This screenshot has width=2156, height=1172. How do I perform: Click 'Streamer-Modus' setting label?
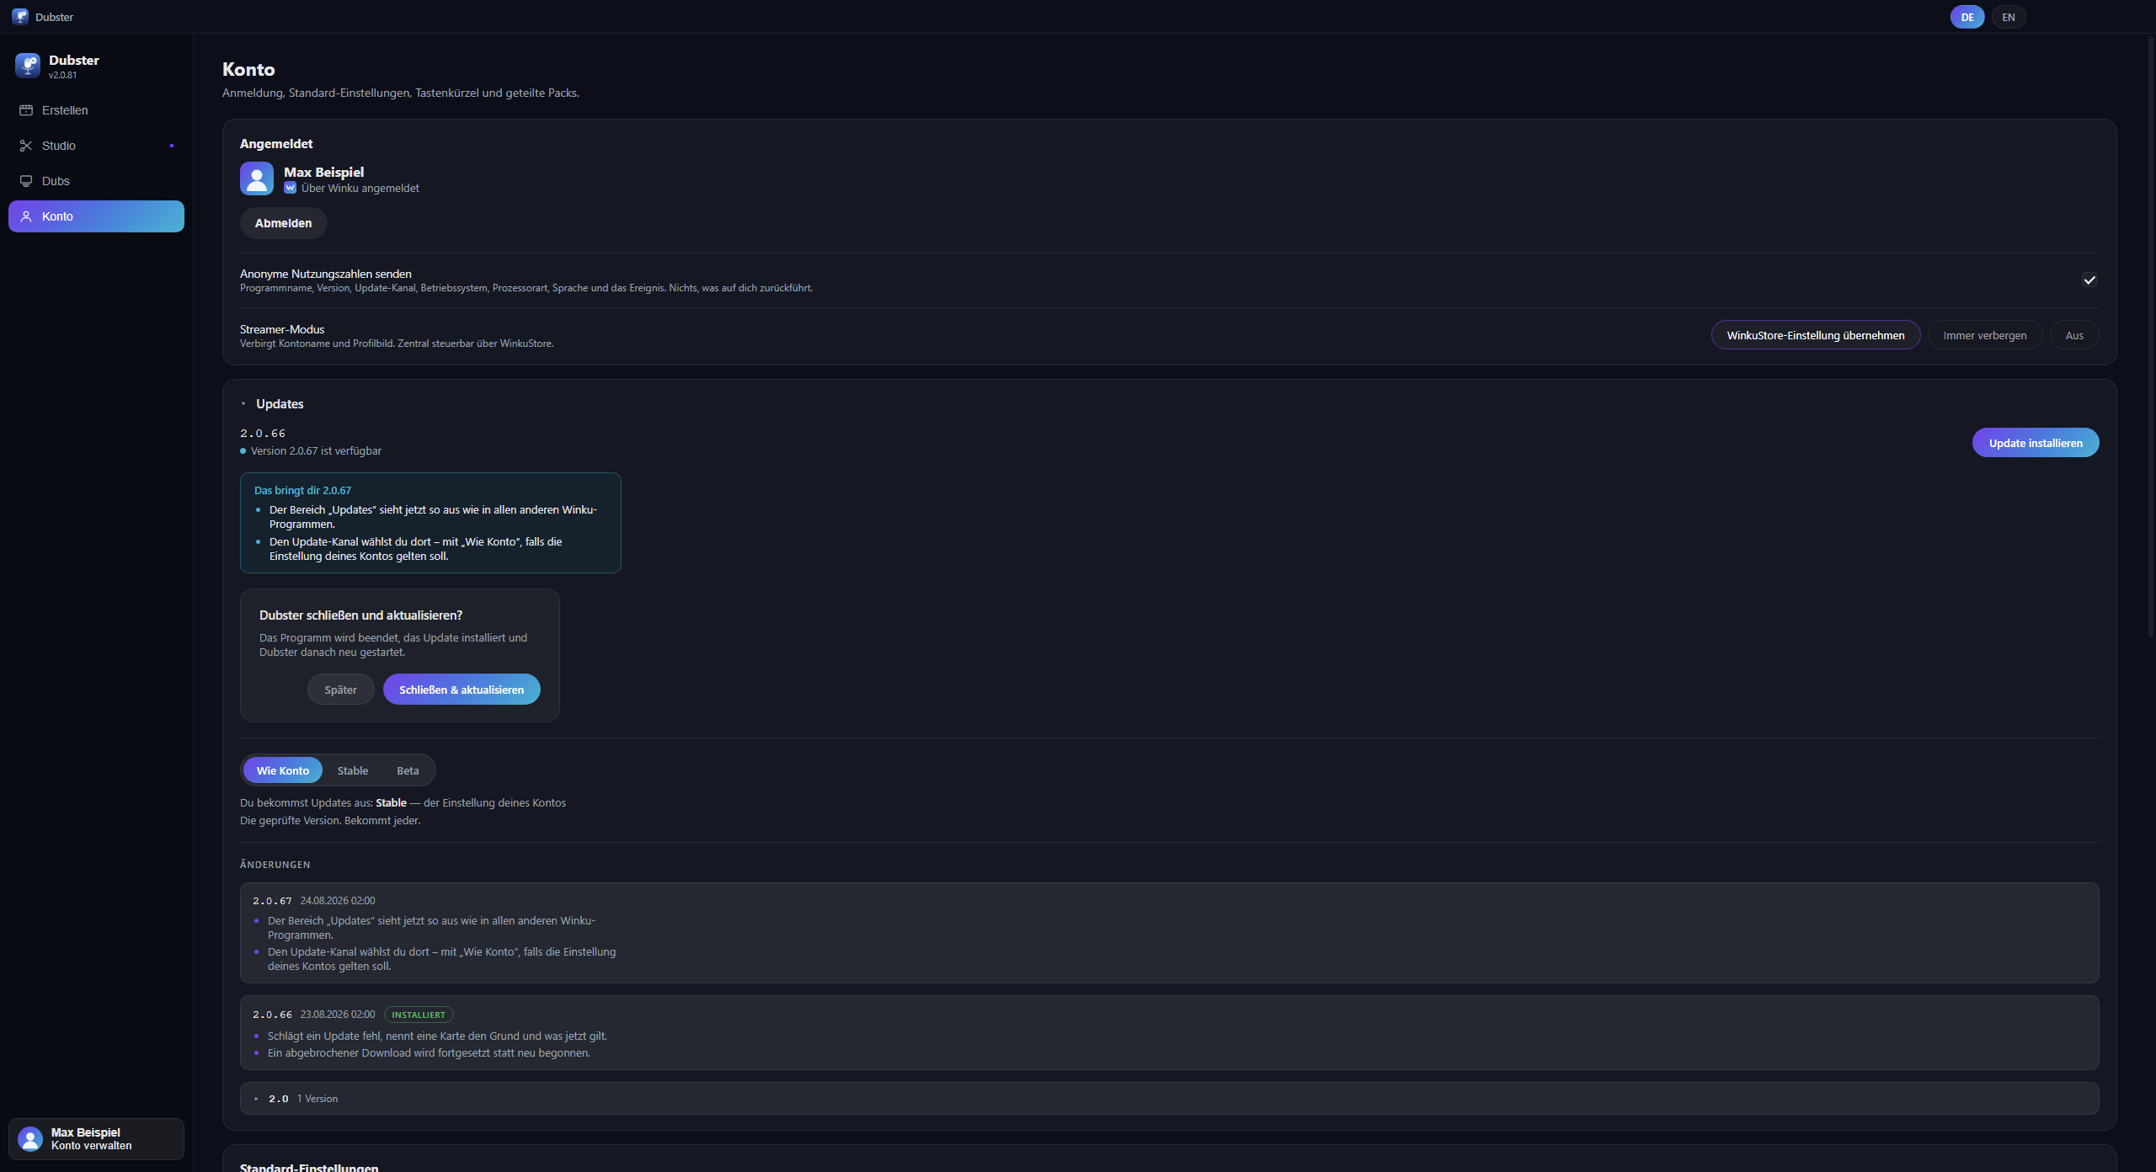point(282,329)
